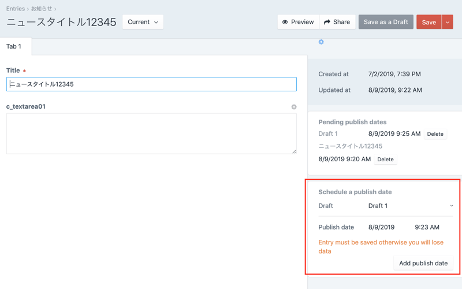Edit the Publish date 8/9/2019 field

point(382,227)
